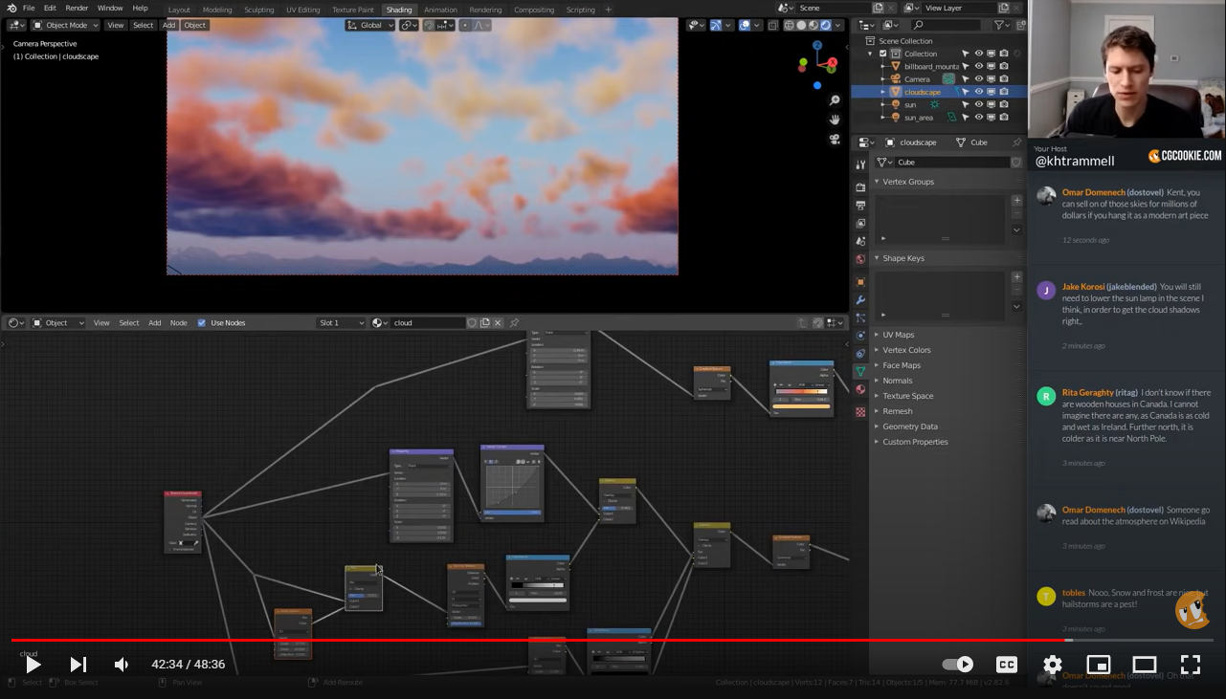This screenshot has height=699, width=1226.
Task: Click the zoom magnifier gizmo in viewport
Action: tap(835, 100)
